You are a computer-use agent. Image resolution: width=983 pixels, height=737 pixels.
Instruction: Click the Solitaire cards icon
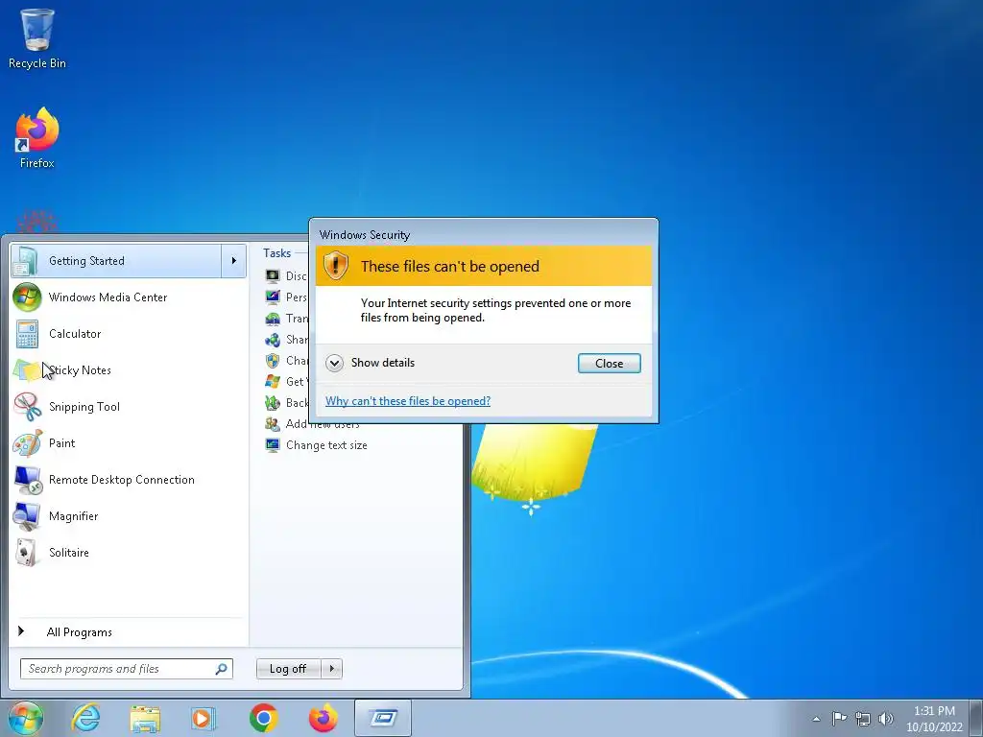click(x=26, y=552)
